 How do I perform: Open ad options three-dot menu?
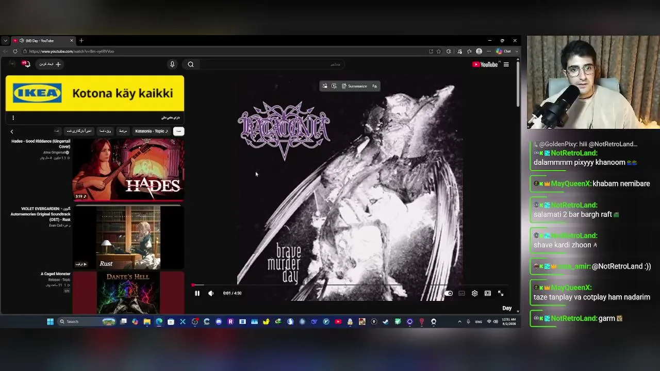13,118
